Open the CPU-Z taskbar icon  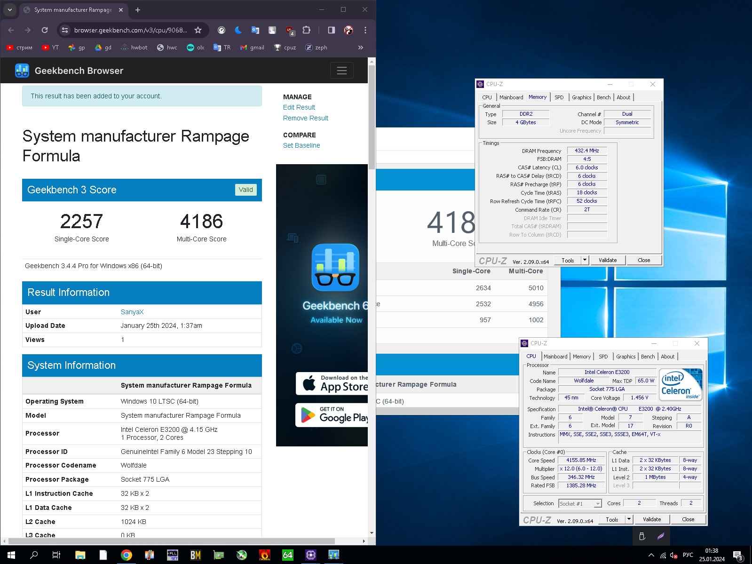coord(311,555)
